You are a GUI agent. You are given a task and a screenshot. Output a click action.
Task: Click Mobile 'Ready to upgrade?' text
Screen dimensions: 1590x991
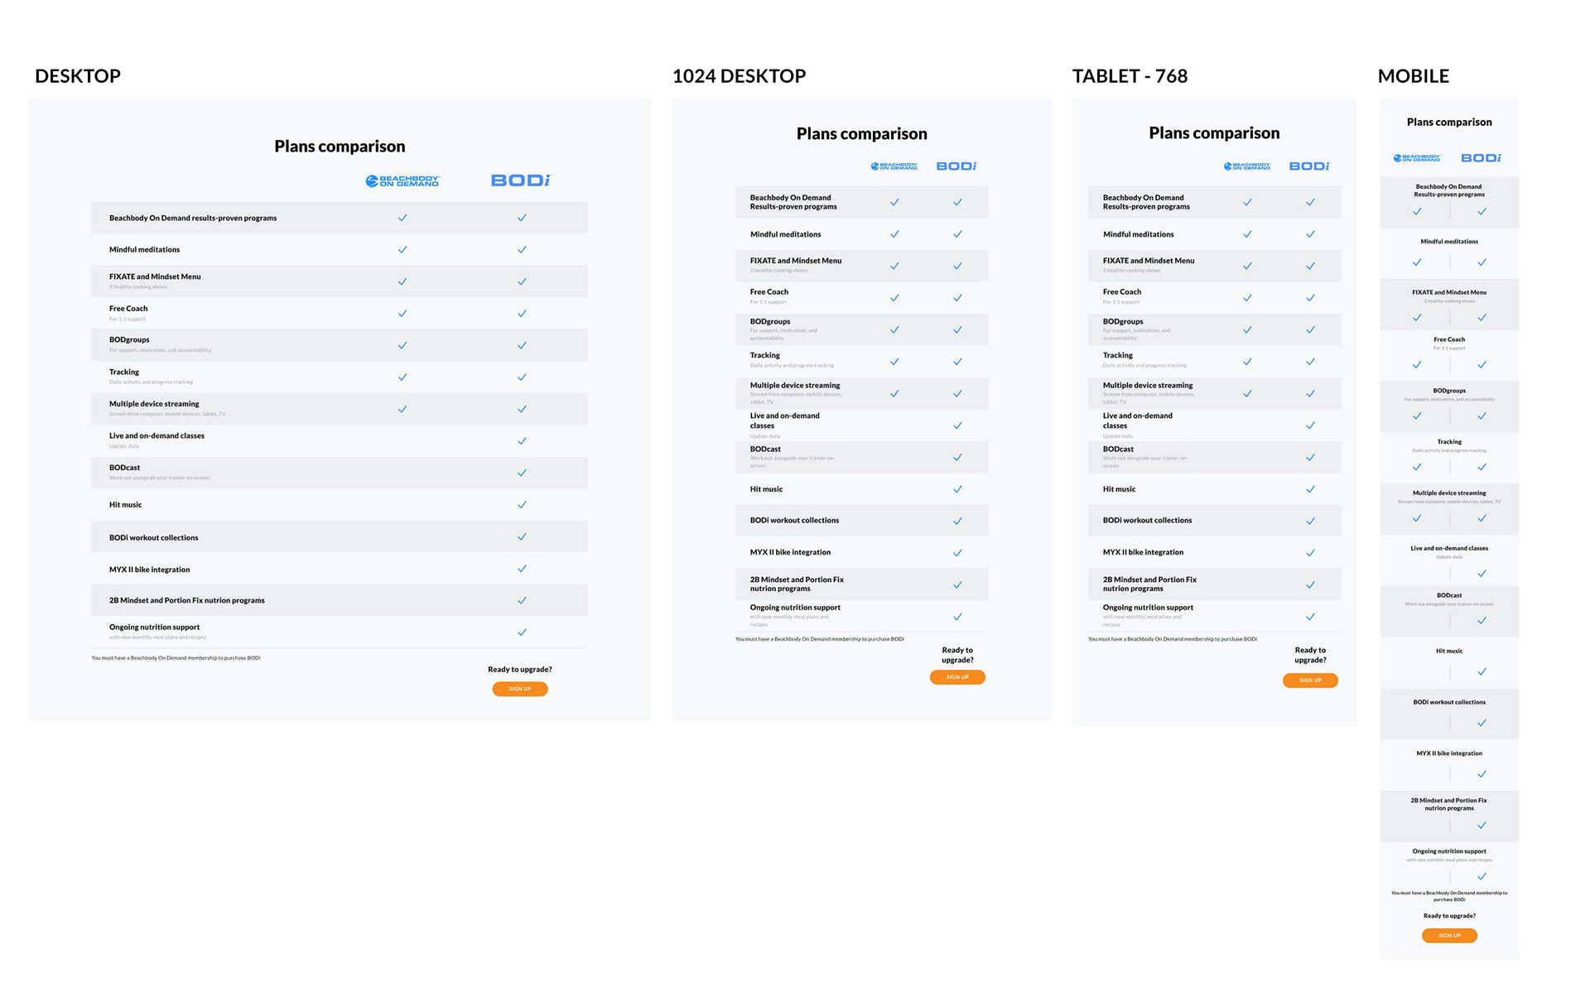pos(1449,916)
